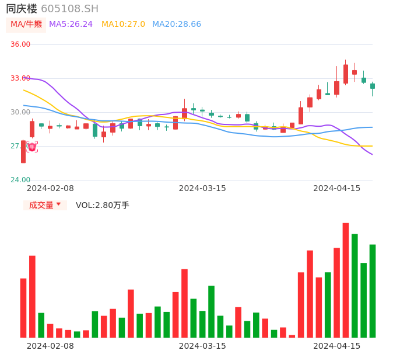Click the pink bull (牛) signal marker
The height and width of the screenshot is (354, 400).
pyautogui.click(x=32, y=147)
